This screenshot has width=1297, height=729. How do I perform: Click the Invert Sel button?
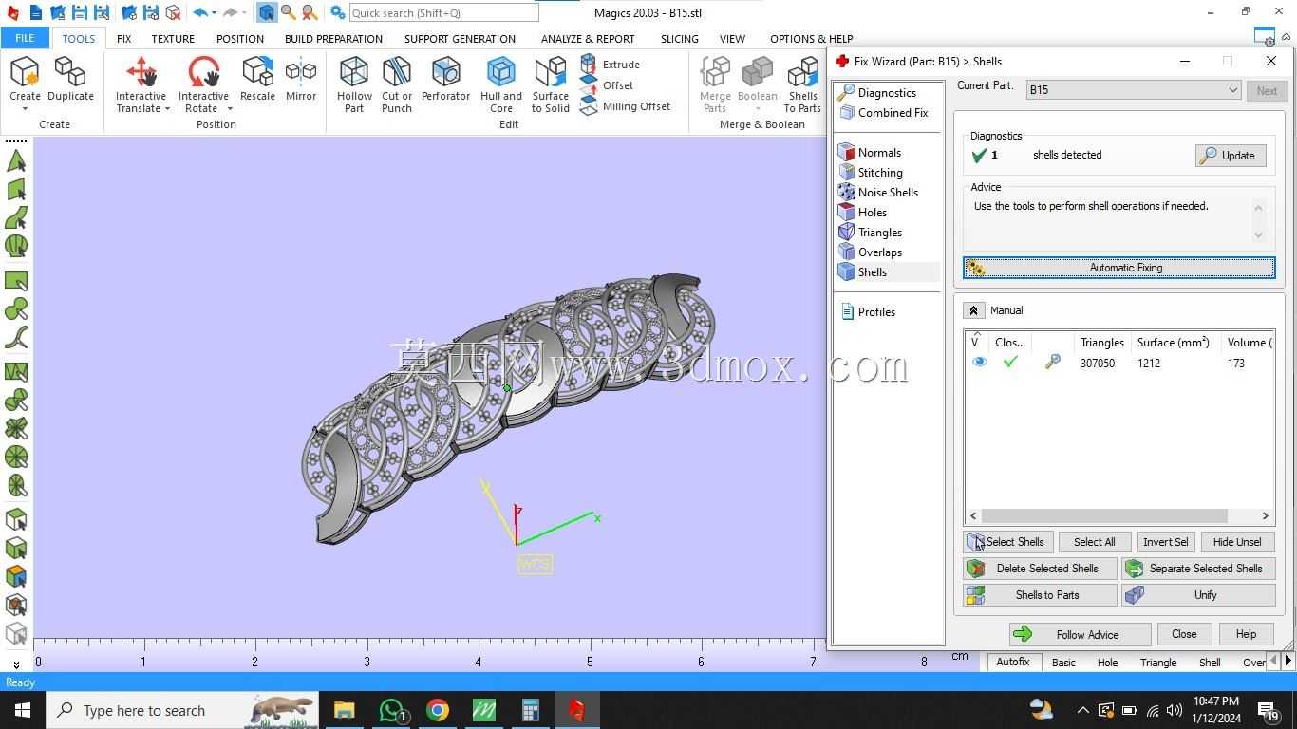1165,542
